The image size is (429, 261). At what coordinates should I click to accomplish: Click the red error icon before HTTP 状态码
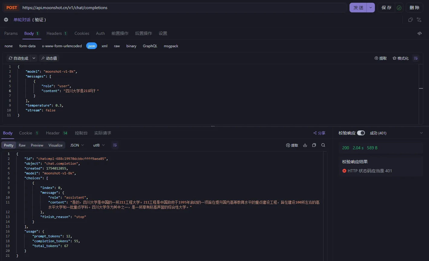(x=344, y=171)
